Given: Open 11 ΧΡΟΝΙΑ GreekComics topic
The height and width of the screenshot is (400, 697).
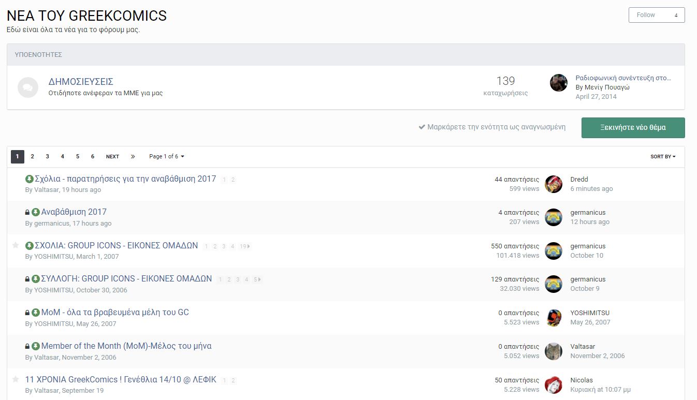Looking at the screenshot, I should point(121,380).
